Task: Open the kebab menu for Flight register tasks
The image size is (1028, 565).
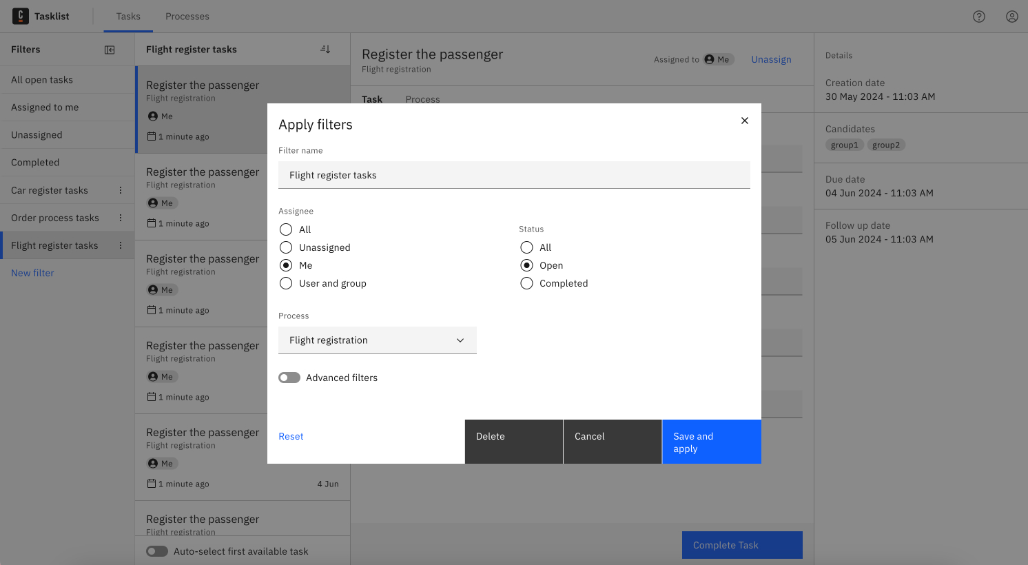Action: click(x=122, y=245)
